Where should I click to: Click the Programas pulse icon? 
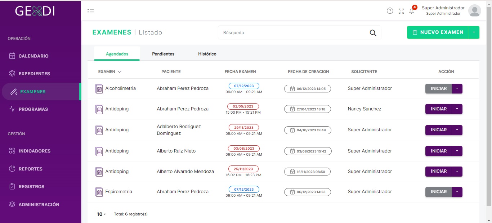tap(12, 109)
